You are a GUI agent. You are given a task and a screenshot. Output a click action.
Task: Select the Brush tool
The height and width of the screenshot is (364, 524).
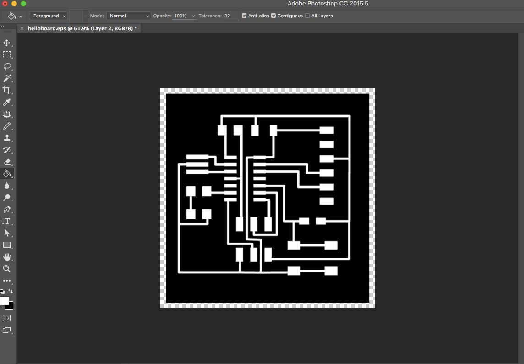tap(7, 126)
